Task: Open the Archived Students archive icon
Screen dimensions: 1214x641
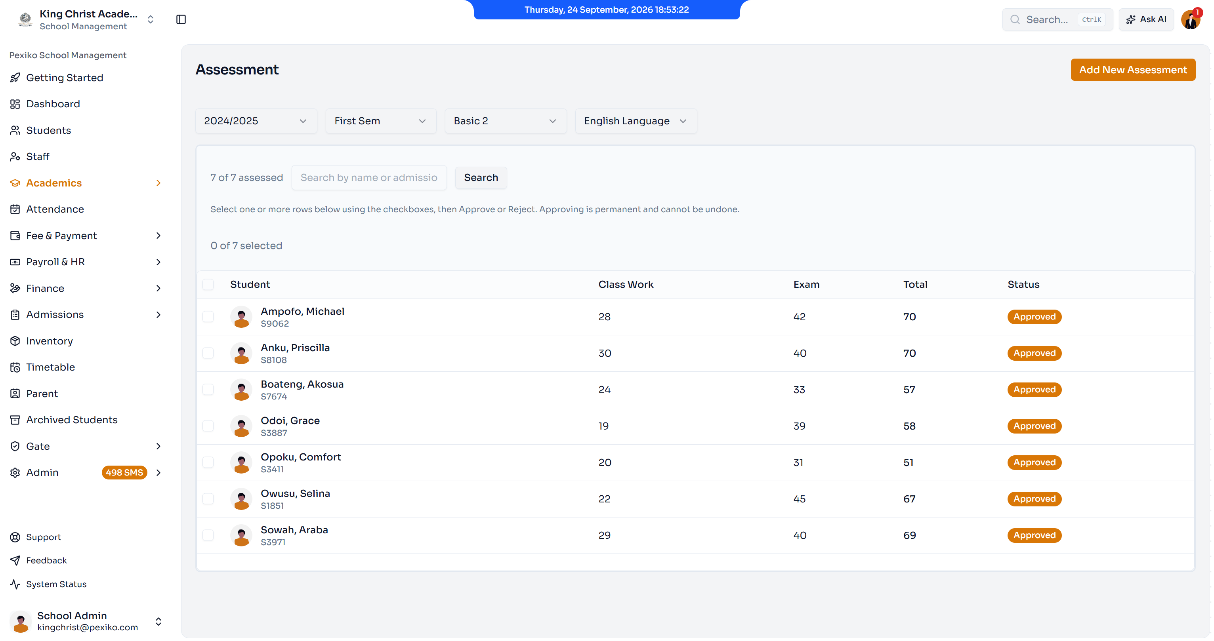Action: [15, 420]
